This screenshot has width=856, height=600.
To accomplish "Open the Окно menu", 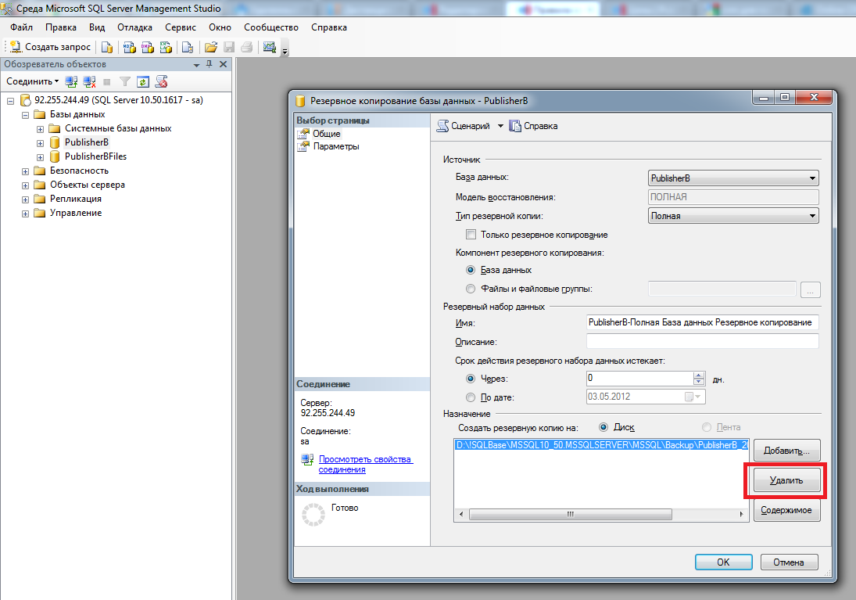I will (x=220, y=27).
